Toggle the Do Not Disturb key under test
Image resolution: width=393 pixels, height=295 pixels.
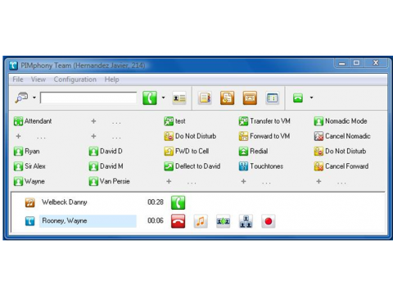point(190,136)
